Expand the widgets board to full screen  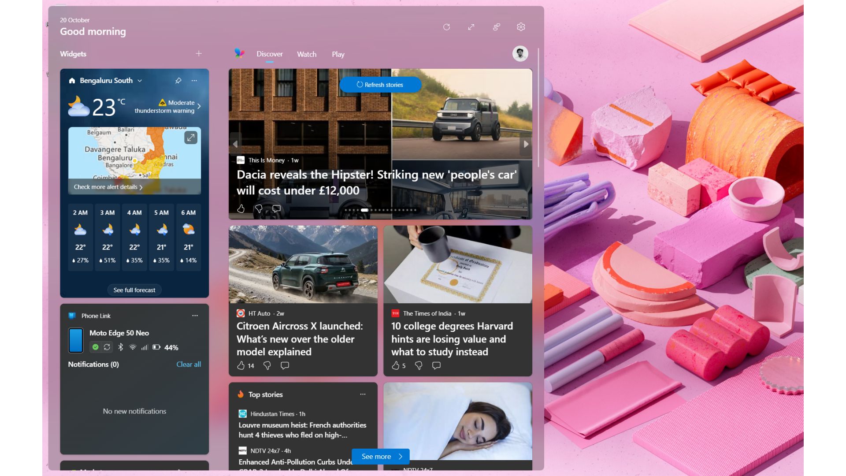471,27
